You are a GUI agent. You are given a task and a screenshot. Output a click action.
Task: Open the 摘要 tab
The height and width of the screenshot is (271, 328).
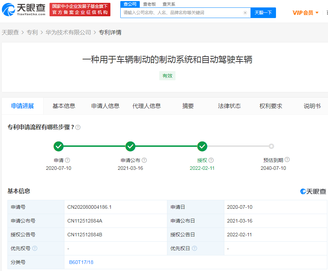(x=187, y=106)
